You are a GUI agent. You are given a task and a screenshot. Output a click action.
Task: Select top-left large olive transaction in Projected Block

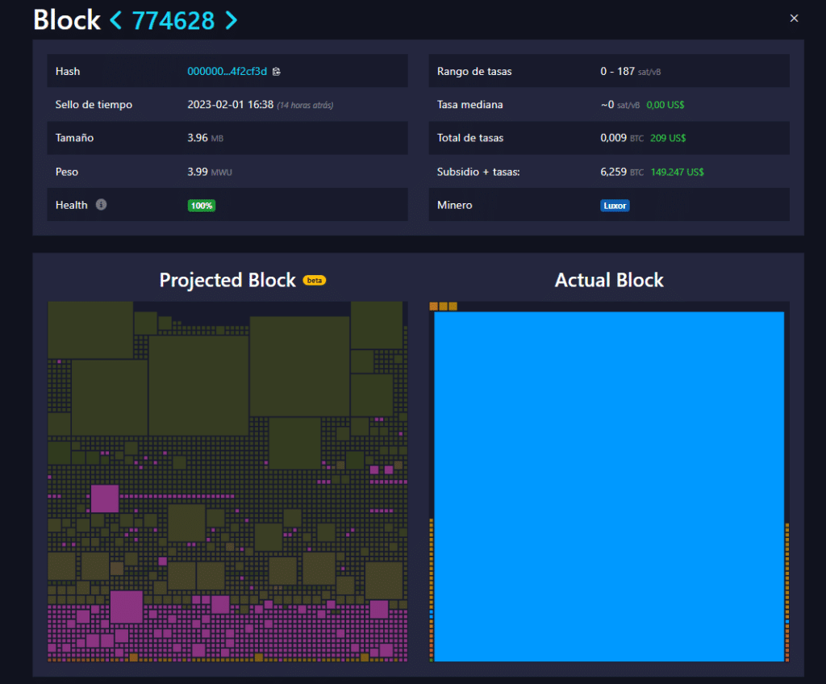pos(90,330)
